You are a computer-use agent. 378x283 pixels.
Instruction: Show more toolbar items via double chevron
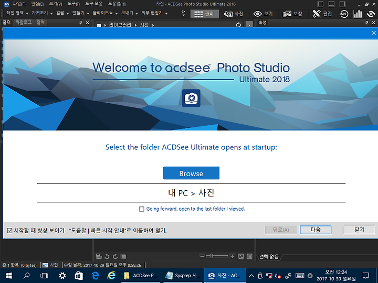tap(183, 13)
